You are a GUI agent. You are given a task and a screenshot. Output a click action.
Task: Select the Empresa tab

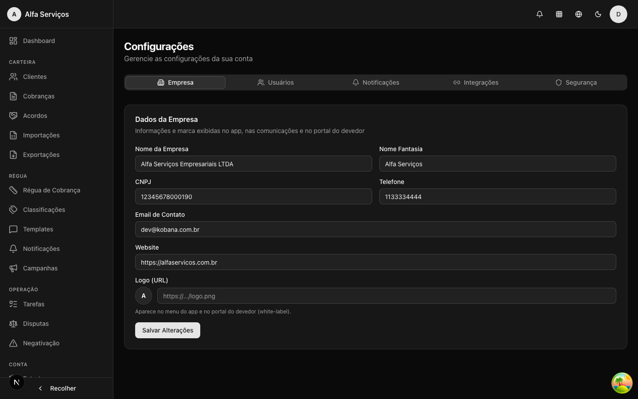(x=175, y=82)
